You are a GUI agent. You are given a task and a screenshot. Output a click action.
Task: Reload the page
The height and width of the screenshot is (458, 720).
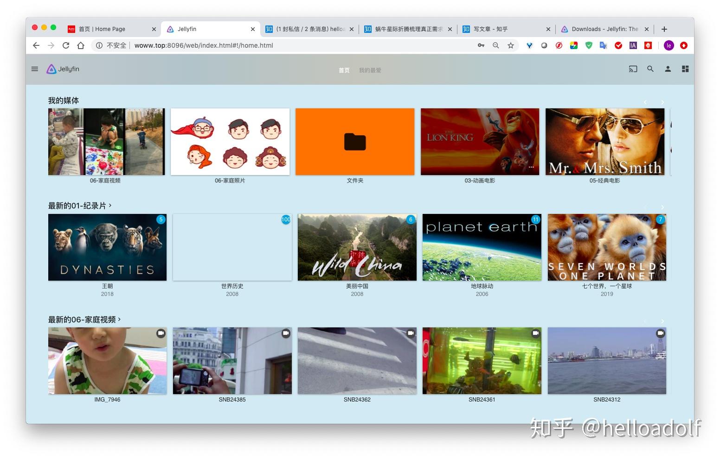(x=66, y=45)
